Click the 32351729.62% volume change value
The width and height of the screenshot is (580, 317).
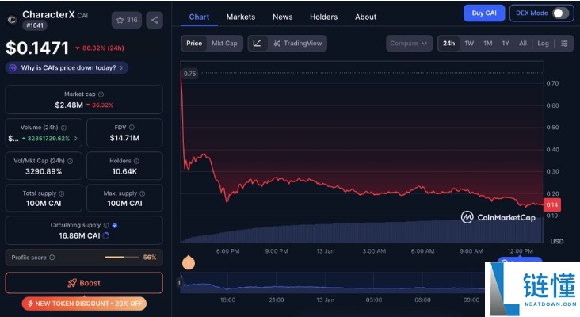[48, 139]
